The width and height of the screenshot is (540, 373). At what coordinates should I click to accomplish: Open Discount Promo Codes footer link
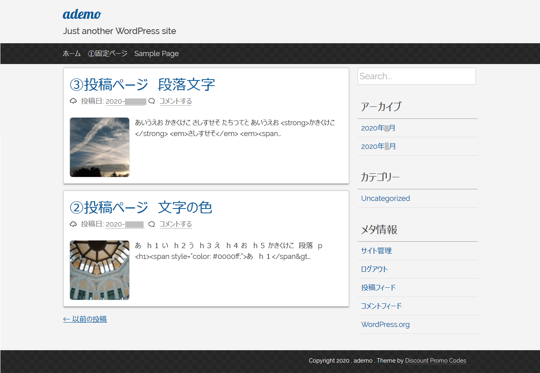pyautogui.click(x=436, y=361)
